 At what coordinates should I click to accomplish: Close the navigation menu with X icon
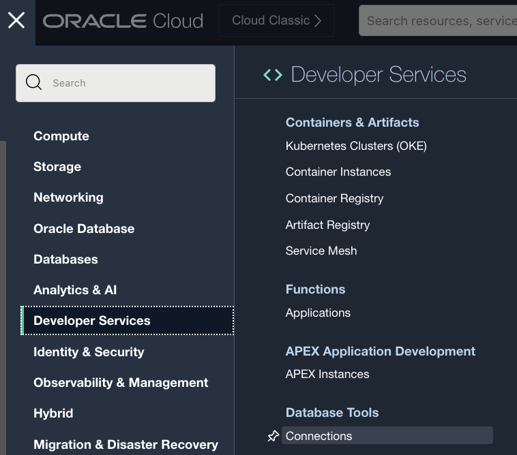point(16,20)
